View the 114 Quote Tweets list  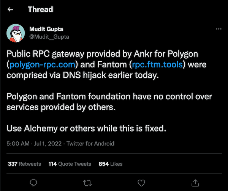coord(70,164)
